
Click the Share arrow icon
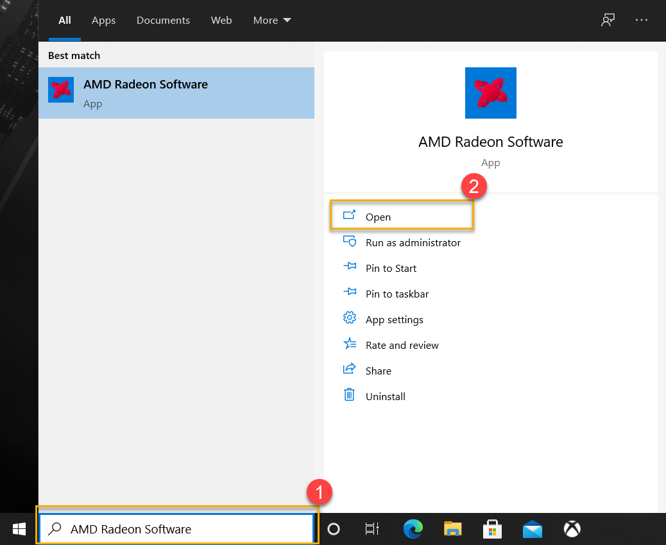[349, 369]
